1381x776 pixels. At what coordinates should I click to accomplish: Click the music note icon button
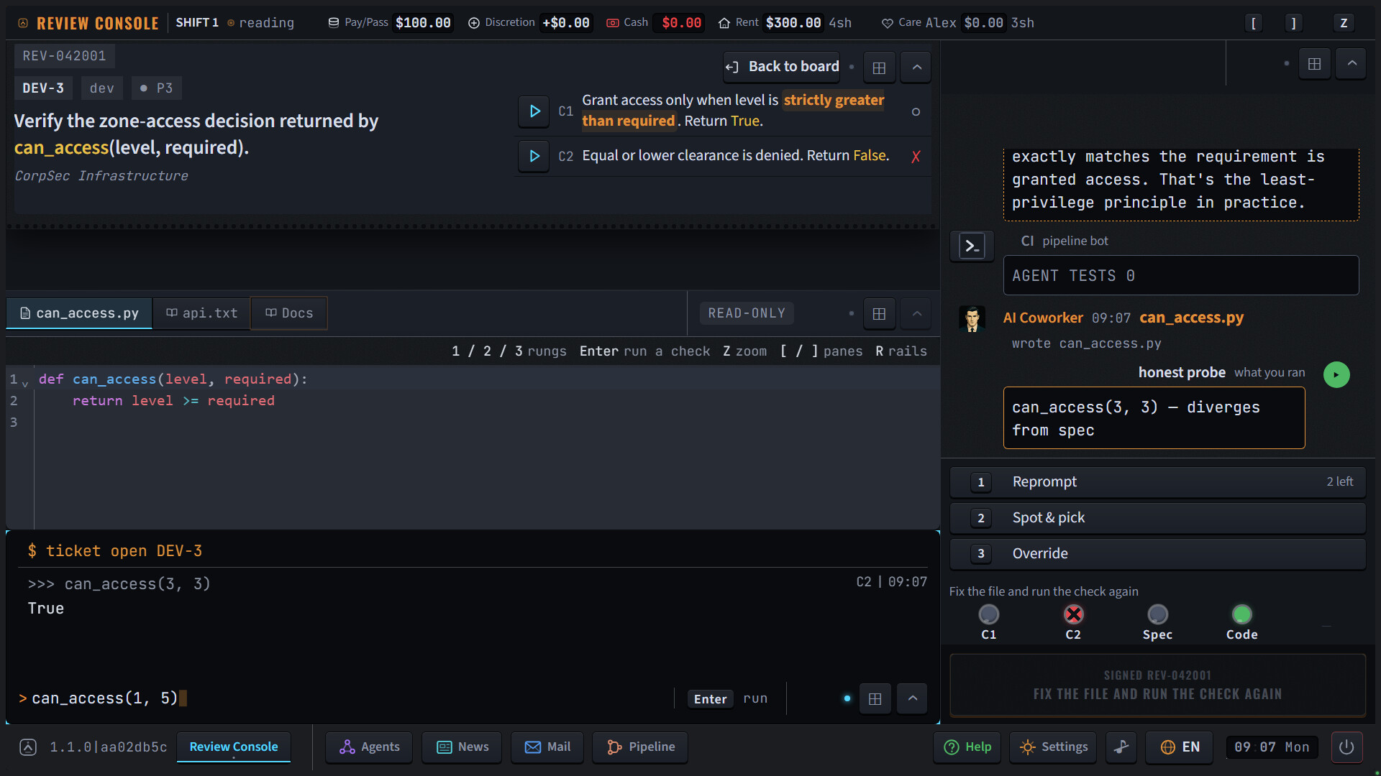(1121, 747)
